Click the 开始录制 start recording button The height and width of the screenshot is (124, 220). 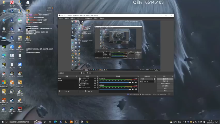(165, 81)
